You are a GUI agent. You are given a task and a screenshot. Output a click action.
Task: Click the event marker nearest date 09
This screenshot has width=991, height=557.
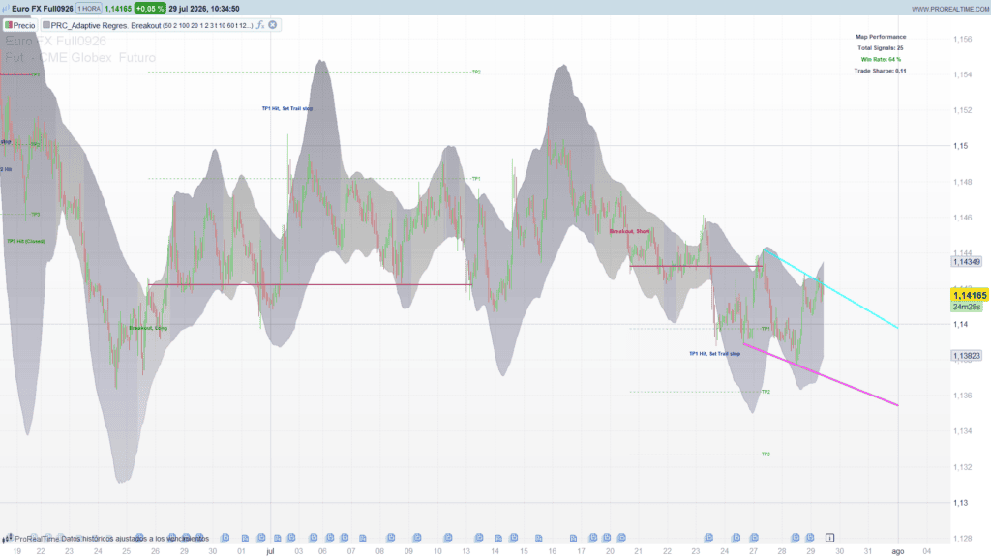pos(416,538)
